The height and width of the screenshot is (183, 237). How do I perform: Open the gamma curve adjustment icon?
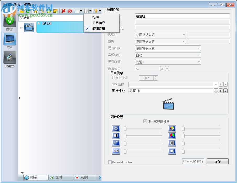tap(116, 143)
